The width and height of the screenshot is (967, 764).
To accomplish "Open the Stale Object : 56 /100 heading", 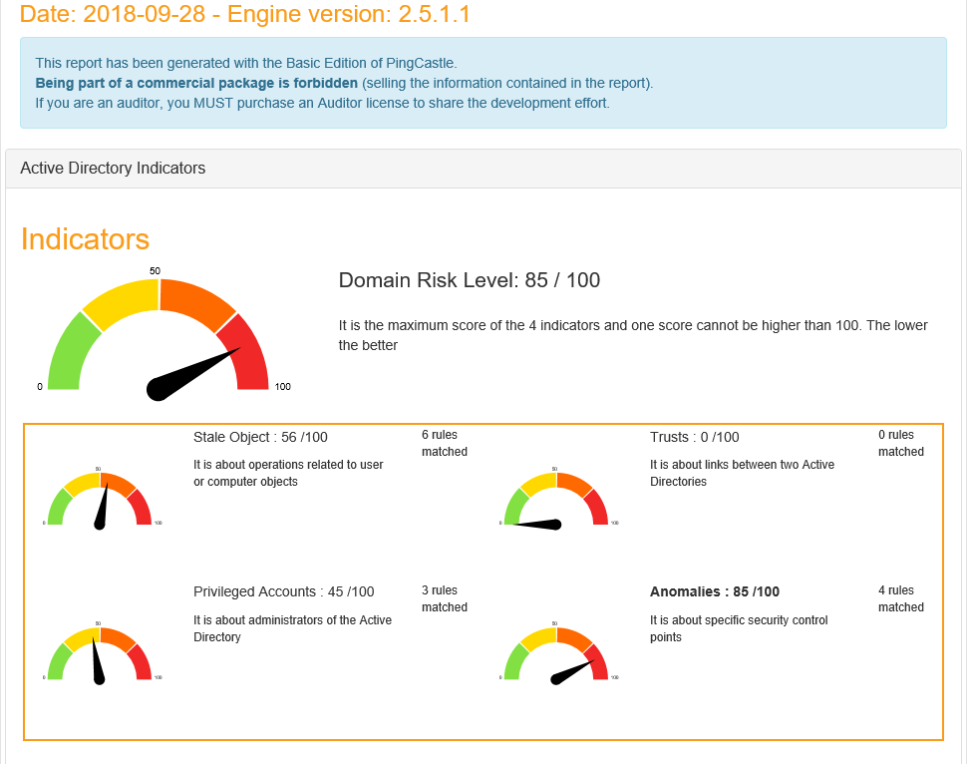I will coord(260,437).
